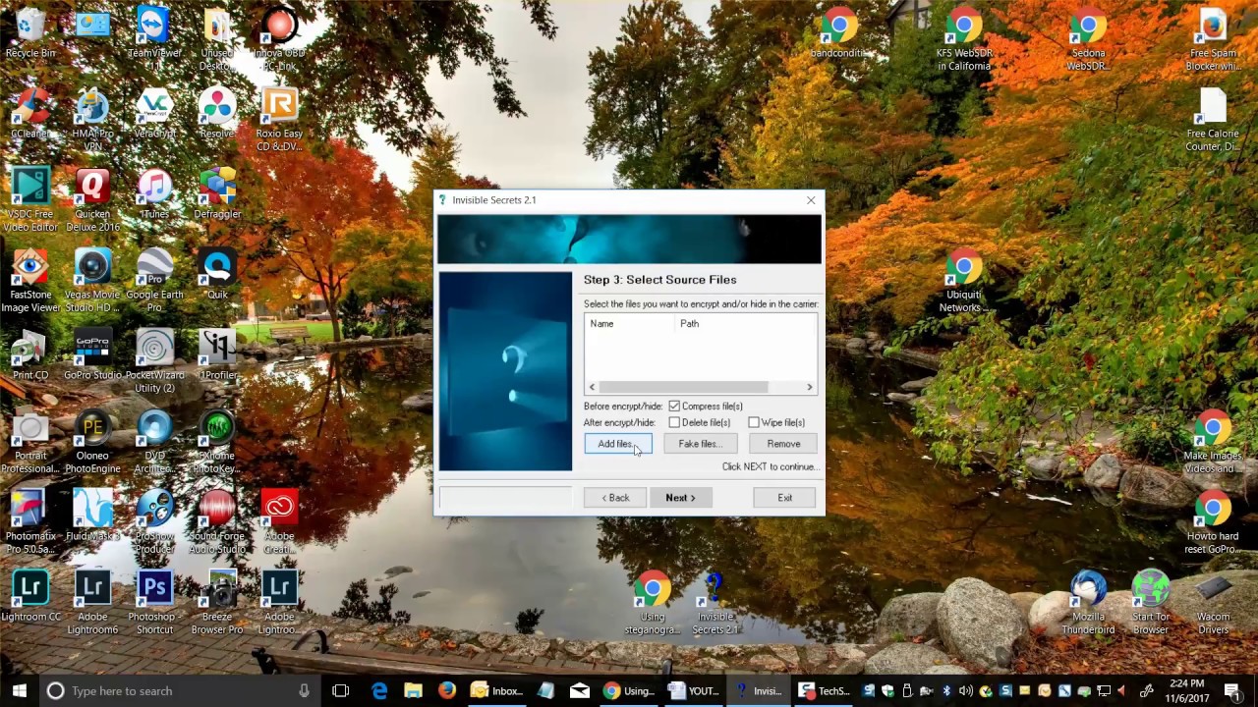
Task: Open Photoshop Shortcut desktop icon
Action: coord(154,603)
